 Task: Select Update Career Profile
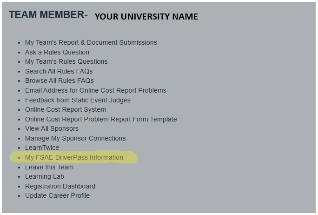[57, 195]
